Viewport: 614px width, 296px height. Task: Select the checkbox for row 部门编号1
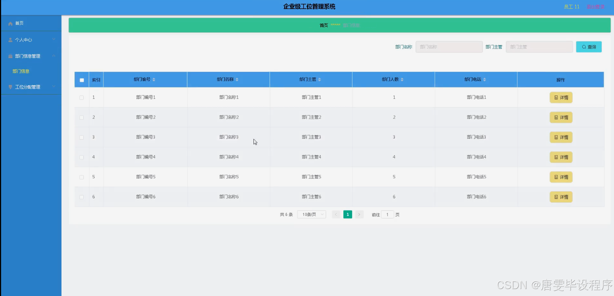click(x=81, y=98)
